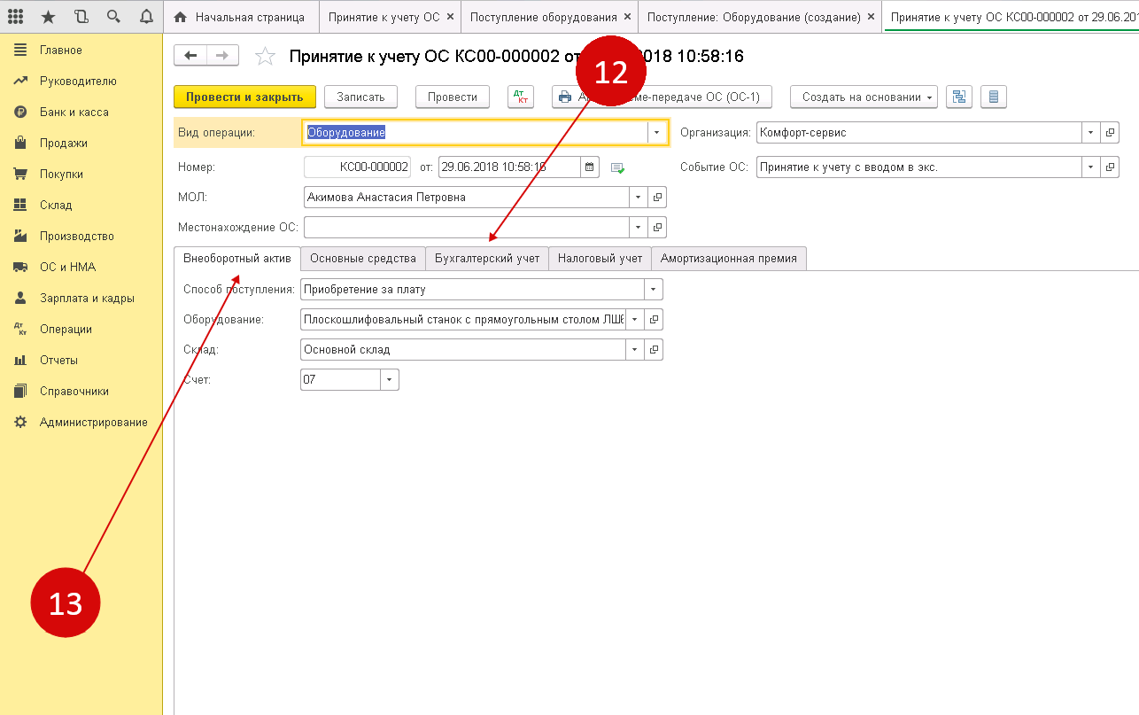Open calendar picker for document date

590,167
